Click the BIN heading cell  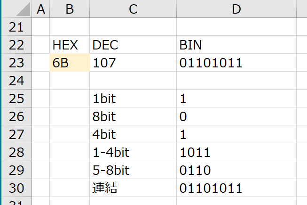(236, 45)
